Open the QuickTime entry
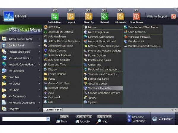 tap(103, 65)
